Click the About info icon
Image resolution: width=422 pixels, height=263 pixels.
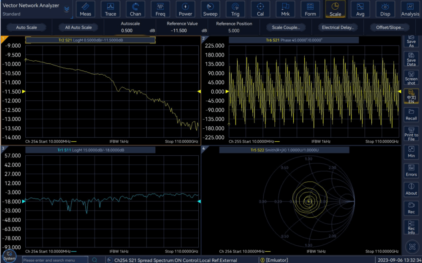pos(411,189)
